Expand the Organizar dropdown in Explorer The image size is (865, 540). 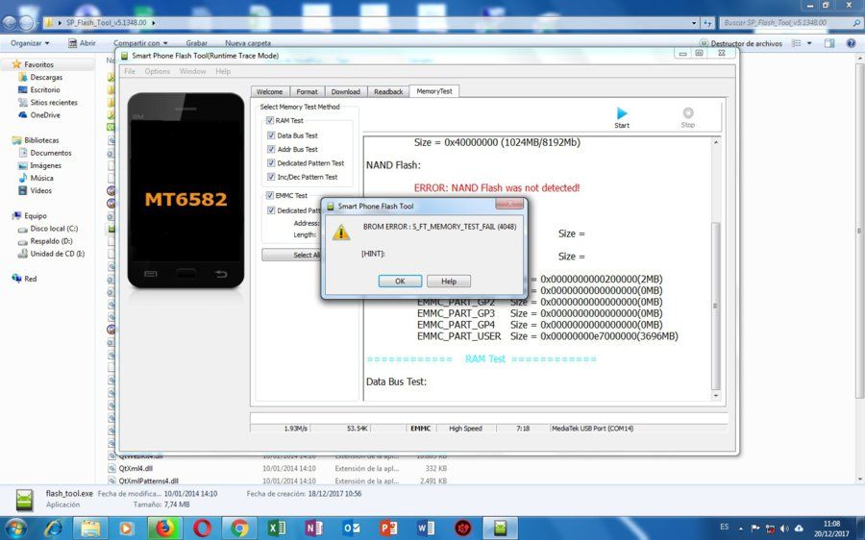point(30,43)
